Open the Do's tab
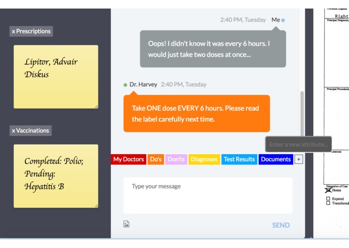Image resolution: width=349 pixels, height=248 pixels. coord(156,159)
